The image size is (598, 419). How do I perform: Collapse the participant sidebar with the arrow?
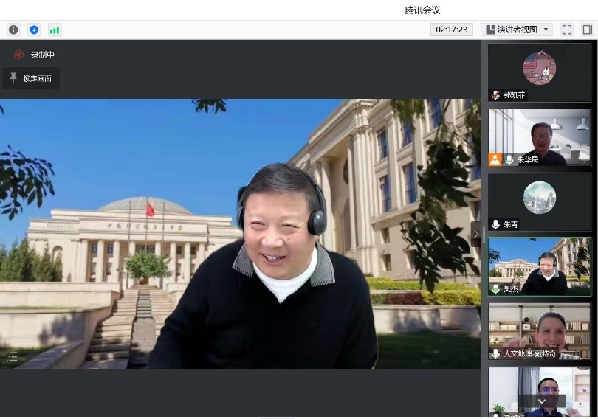click(x=476, y=233)
